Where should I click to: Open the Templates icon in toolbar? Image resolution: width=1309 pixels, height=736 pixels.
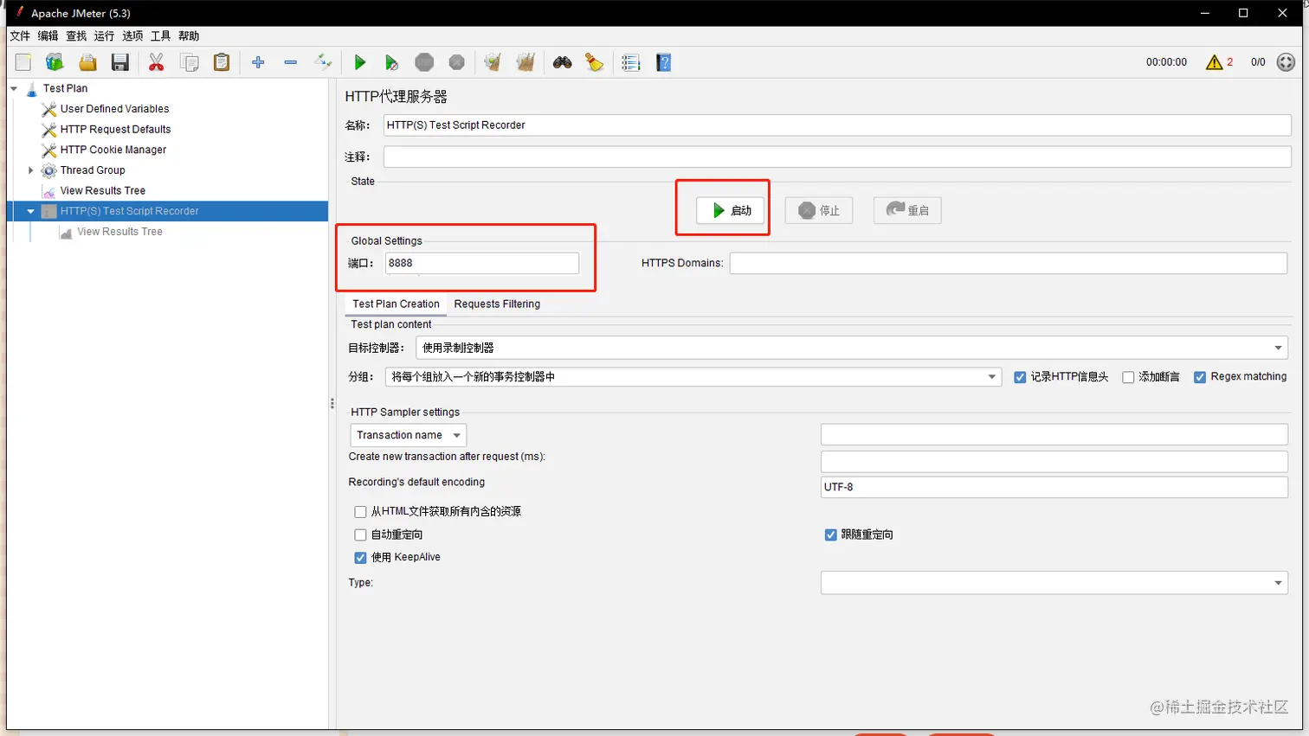[55, 62]
